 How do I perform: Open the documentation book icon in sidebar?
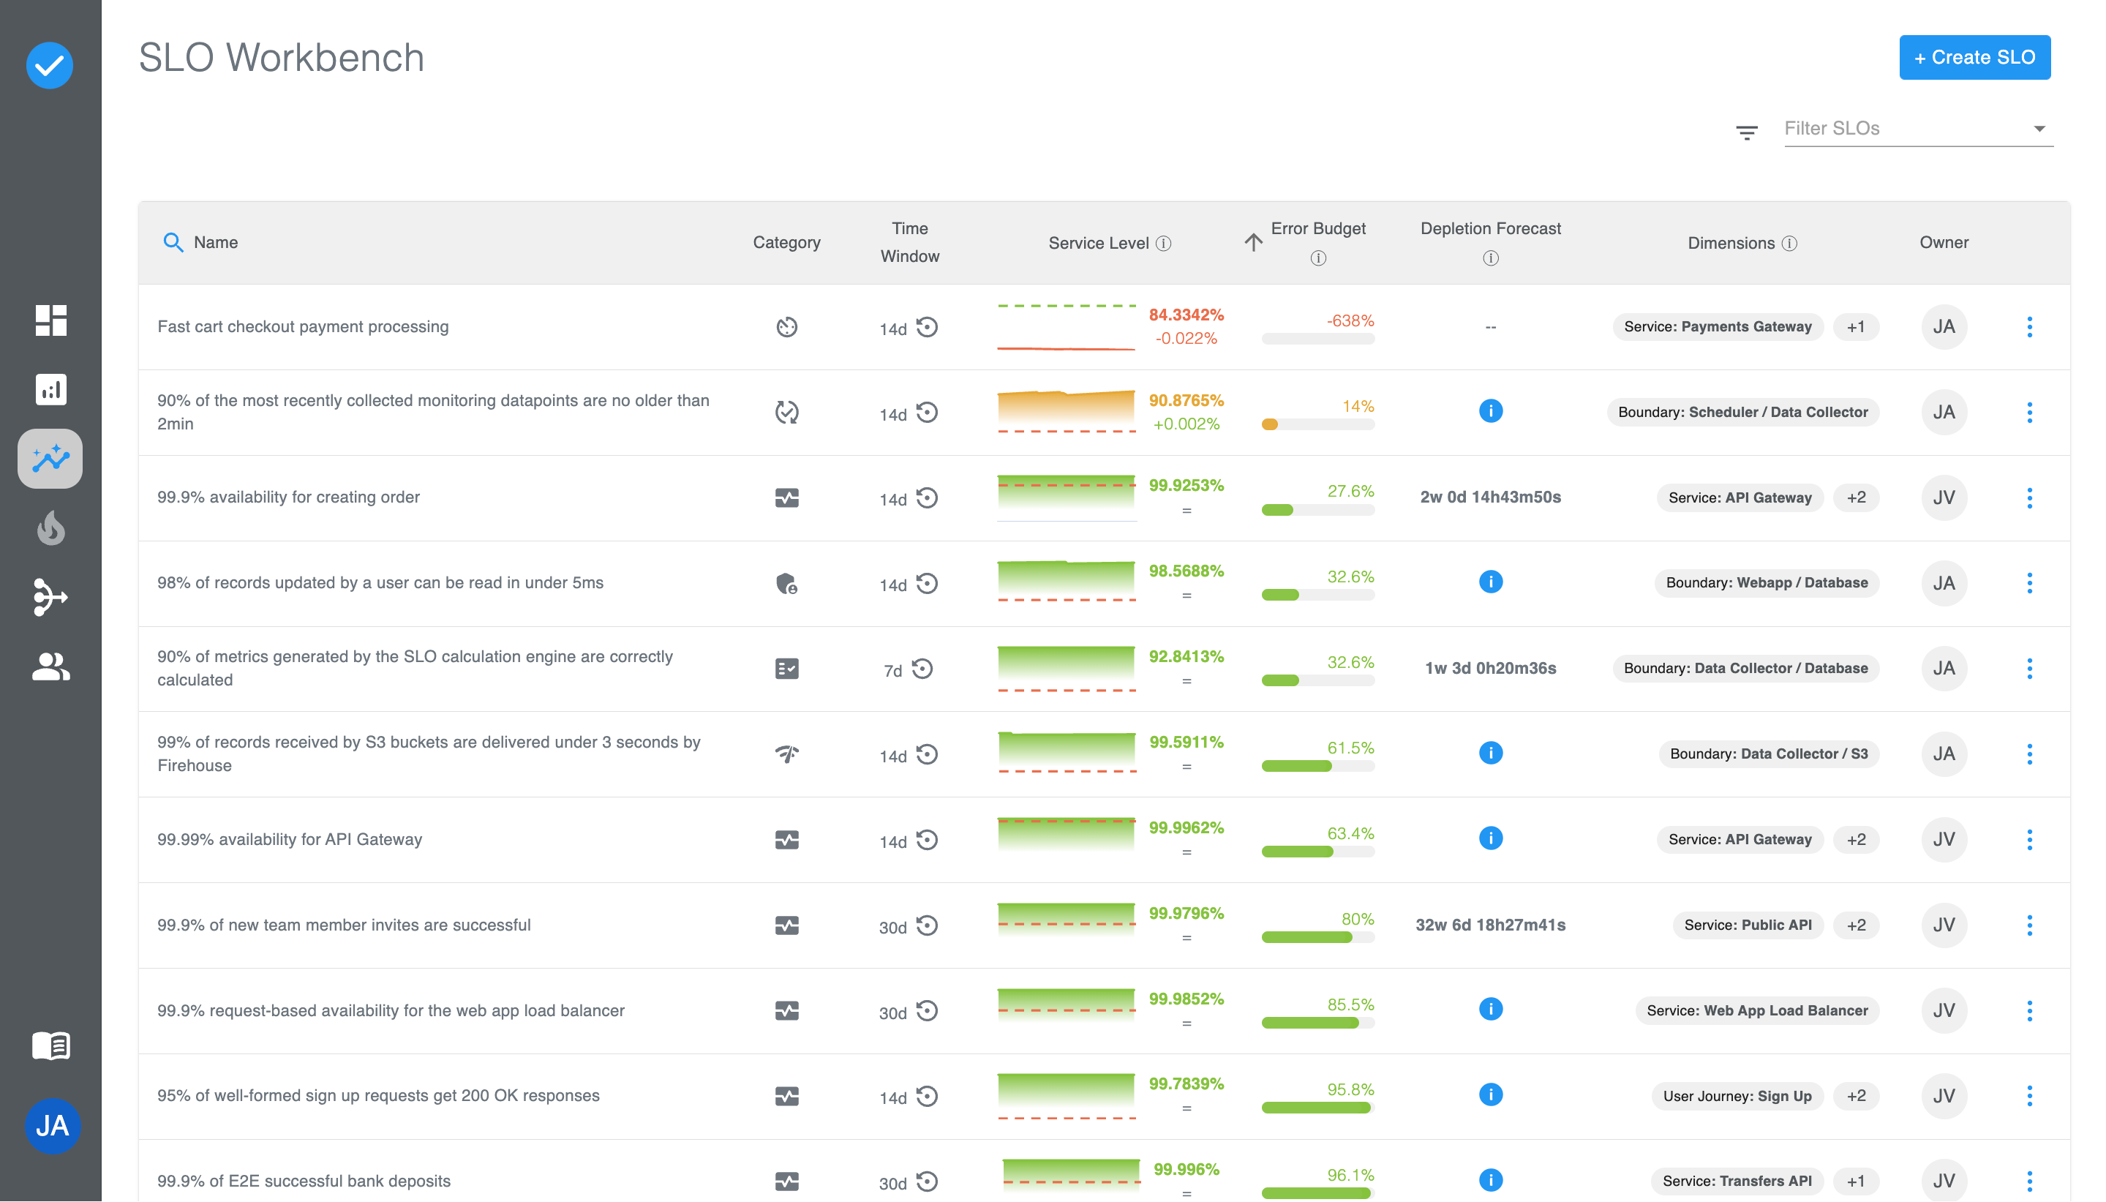(50, 1045)
